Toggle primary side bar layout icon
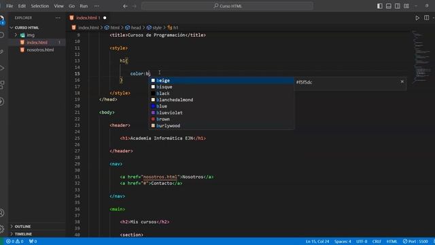The image size is (435, 245). tap(380, 6)
